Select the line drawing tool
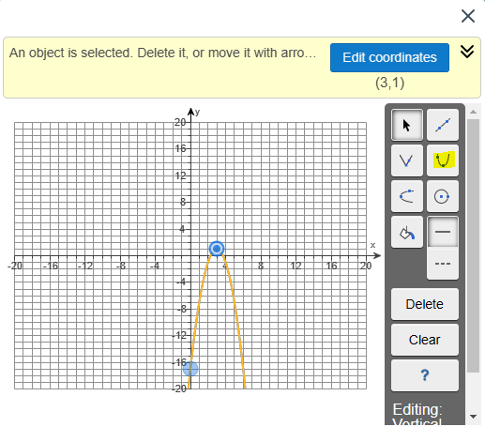This screenshot has height=442, width=485. 443,125
